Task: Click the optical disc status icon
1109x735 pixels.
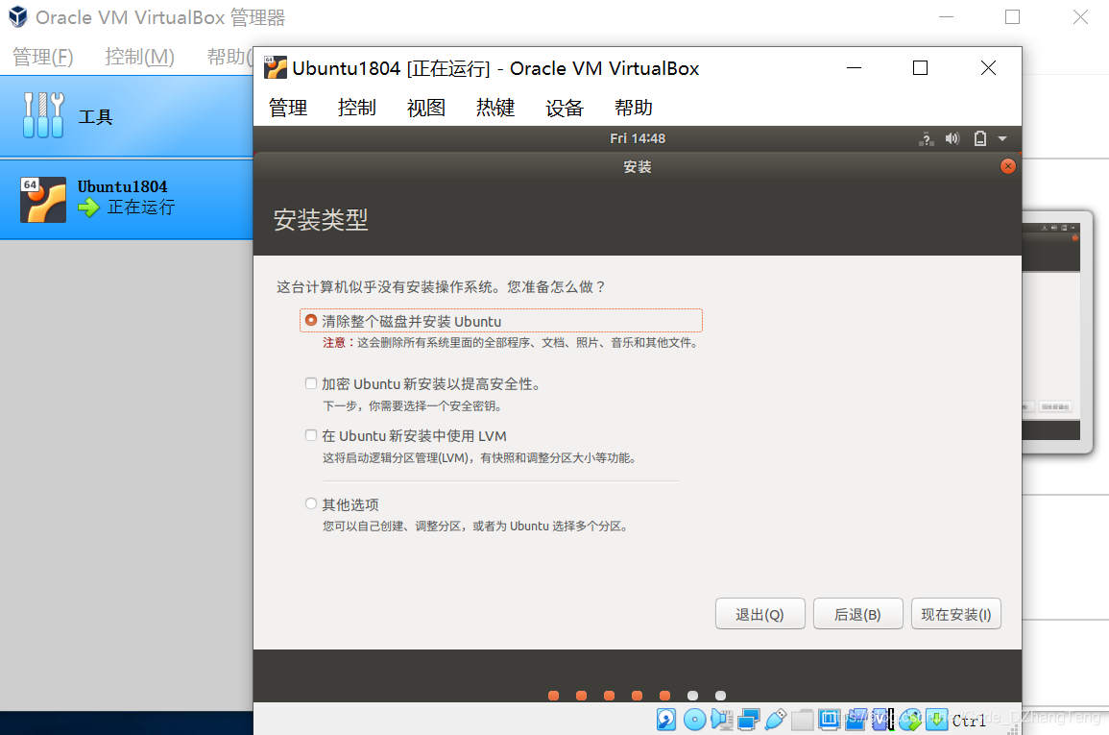Action: pos(694,720)
